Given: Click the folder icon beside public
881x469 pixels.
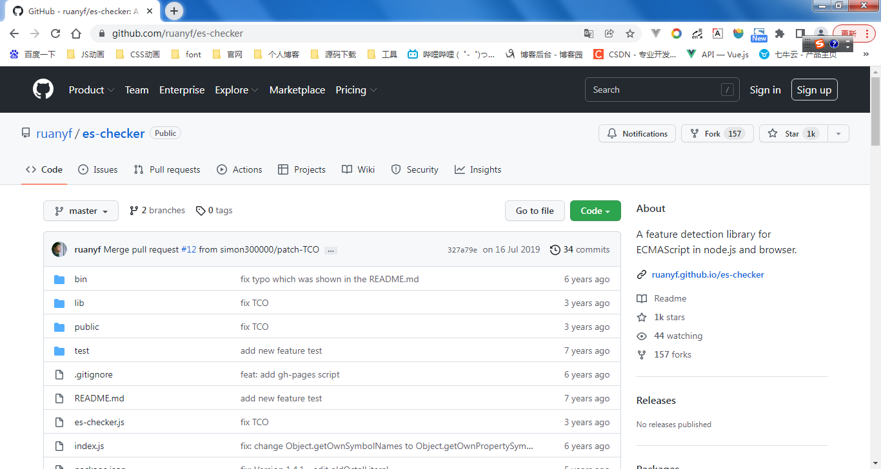Looking at the screenshot, I should (60, 327).
